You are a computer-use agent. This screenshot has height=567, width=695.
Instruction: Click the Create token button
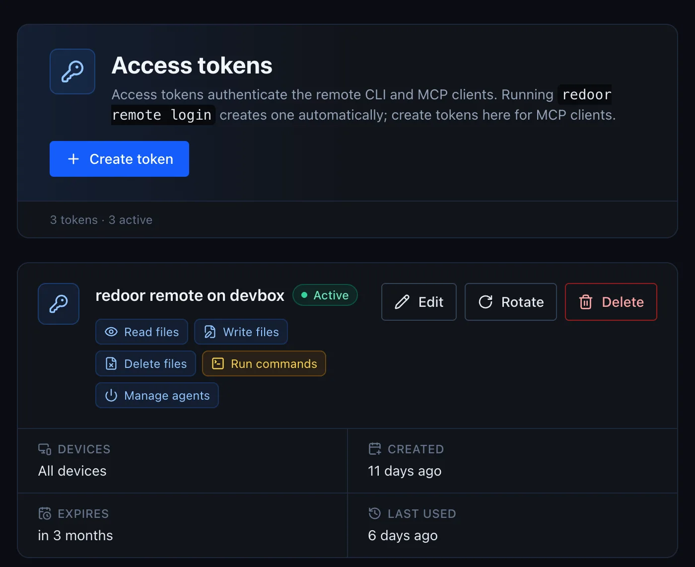tap(119, 159)
